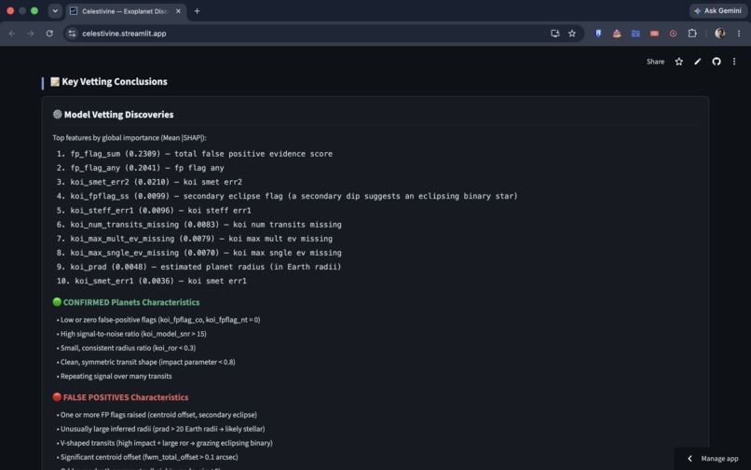Image resolution: width=751 pixels, height=470 pixels.
Task: Open the Streamlit app three-dot menu
Action: tap(733, 62)
